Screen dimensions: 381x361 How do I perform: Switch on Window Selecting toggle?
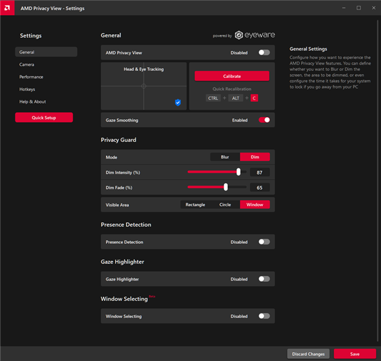[x=264, y=316]
